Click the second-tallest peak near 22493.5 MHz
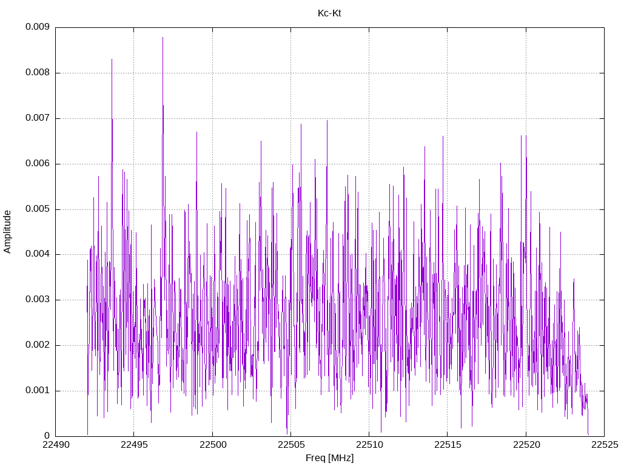The width and height of the screenshot is (621, 466). 112,59
